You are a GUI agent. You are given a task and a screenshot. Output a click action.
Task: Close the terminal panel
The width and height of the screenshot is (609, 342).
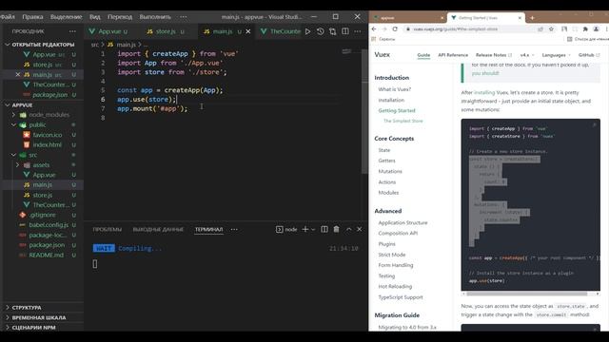pos(360,229)
